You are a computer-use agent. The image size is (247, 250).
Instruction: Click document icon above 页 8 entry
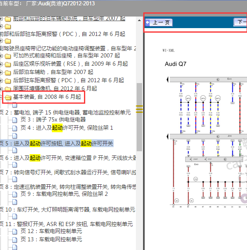[14, 179]
